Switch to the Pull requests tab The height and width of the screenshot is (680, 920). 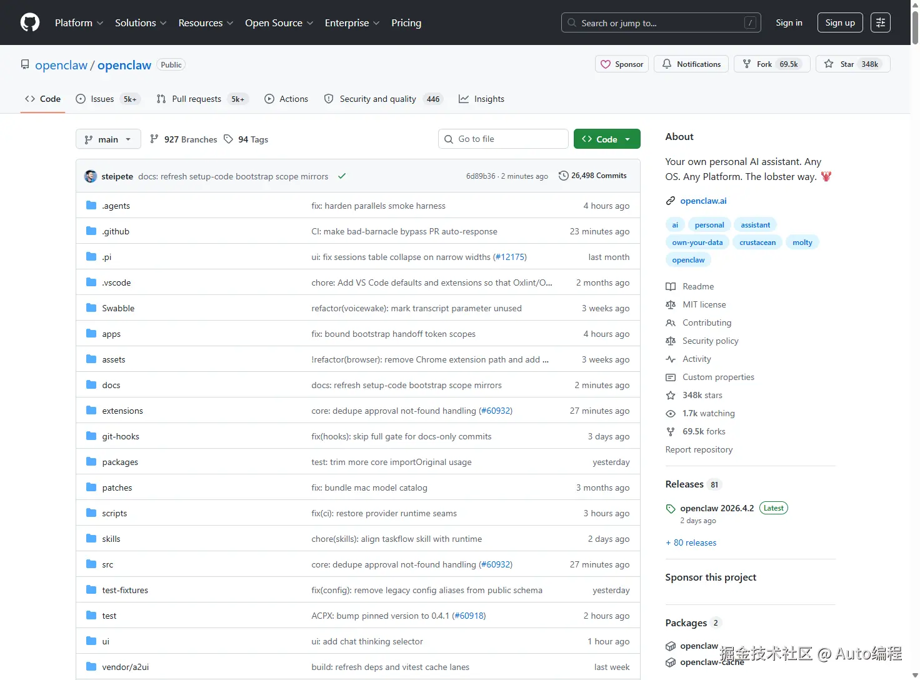click(x=202, y=99)
